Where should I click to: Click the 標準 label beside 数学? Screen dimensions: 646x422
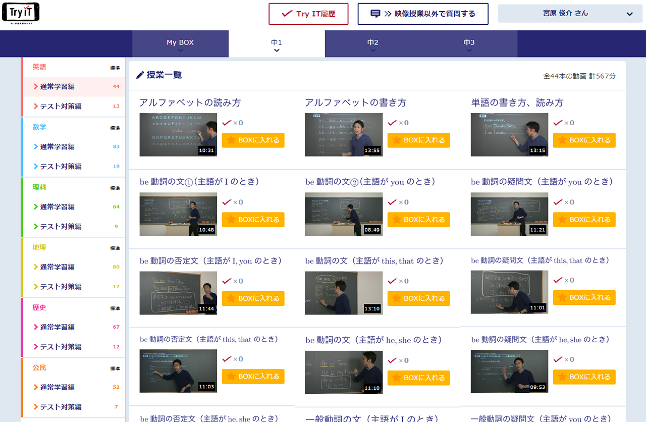(115, 128)
